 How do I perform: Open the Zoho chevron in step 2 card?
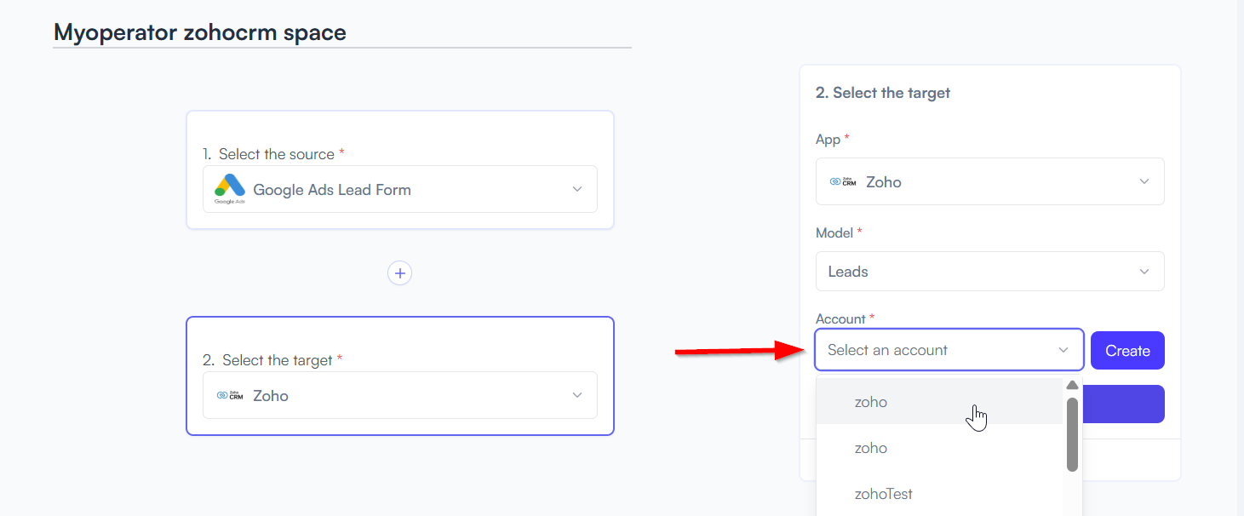tap(577, 395)
